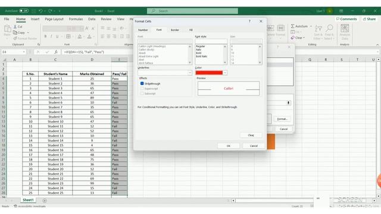The height and width of the screenshot is (214, 381).
Task: Toggle Bold in the ribbon
Action: (x=45, y=36)
